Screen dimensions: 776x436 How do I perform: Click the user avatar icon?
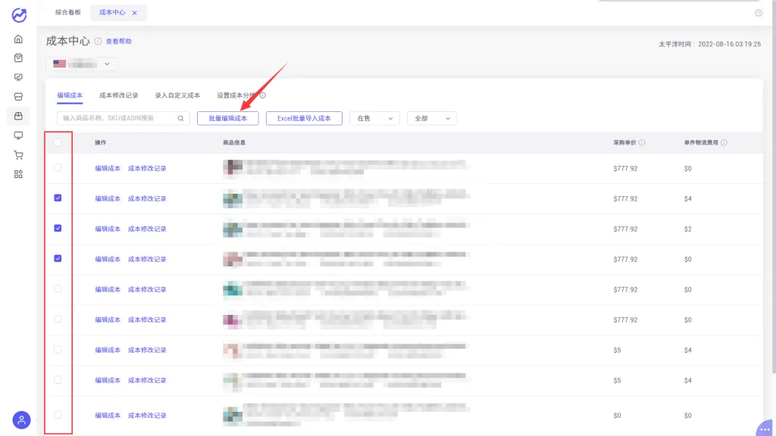[x=21, y=420]
